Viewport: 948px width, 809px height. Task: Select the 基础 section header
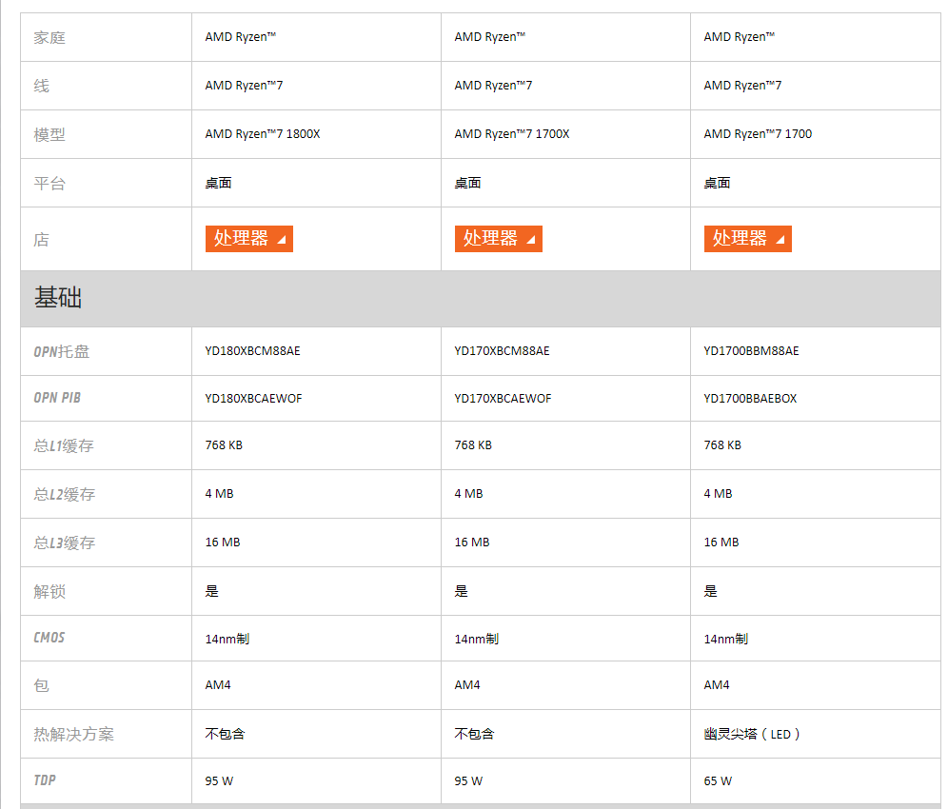point(481,299)
